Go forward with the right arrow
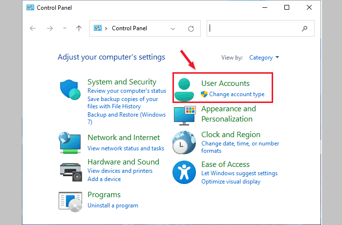342x225 pixels. click(x=50, y=28)
